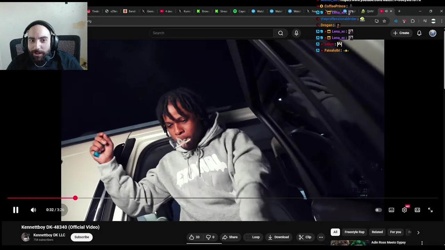445x250 pixels.
Task: Open options for Adin Ross Meets Gypsy video
Action: [422, 243]
